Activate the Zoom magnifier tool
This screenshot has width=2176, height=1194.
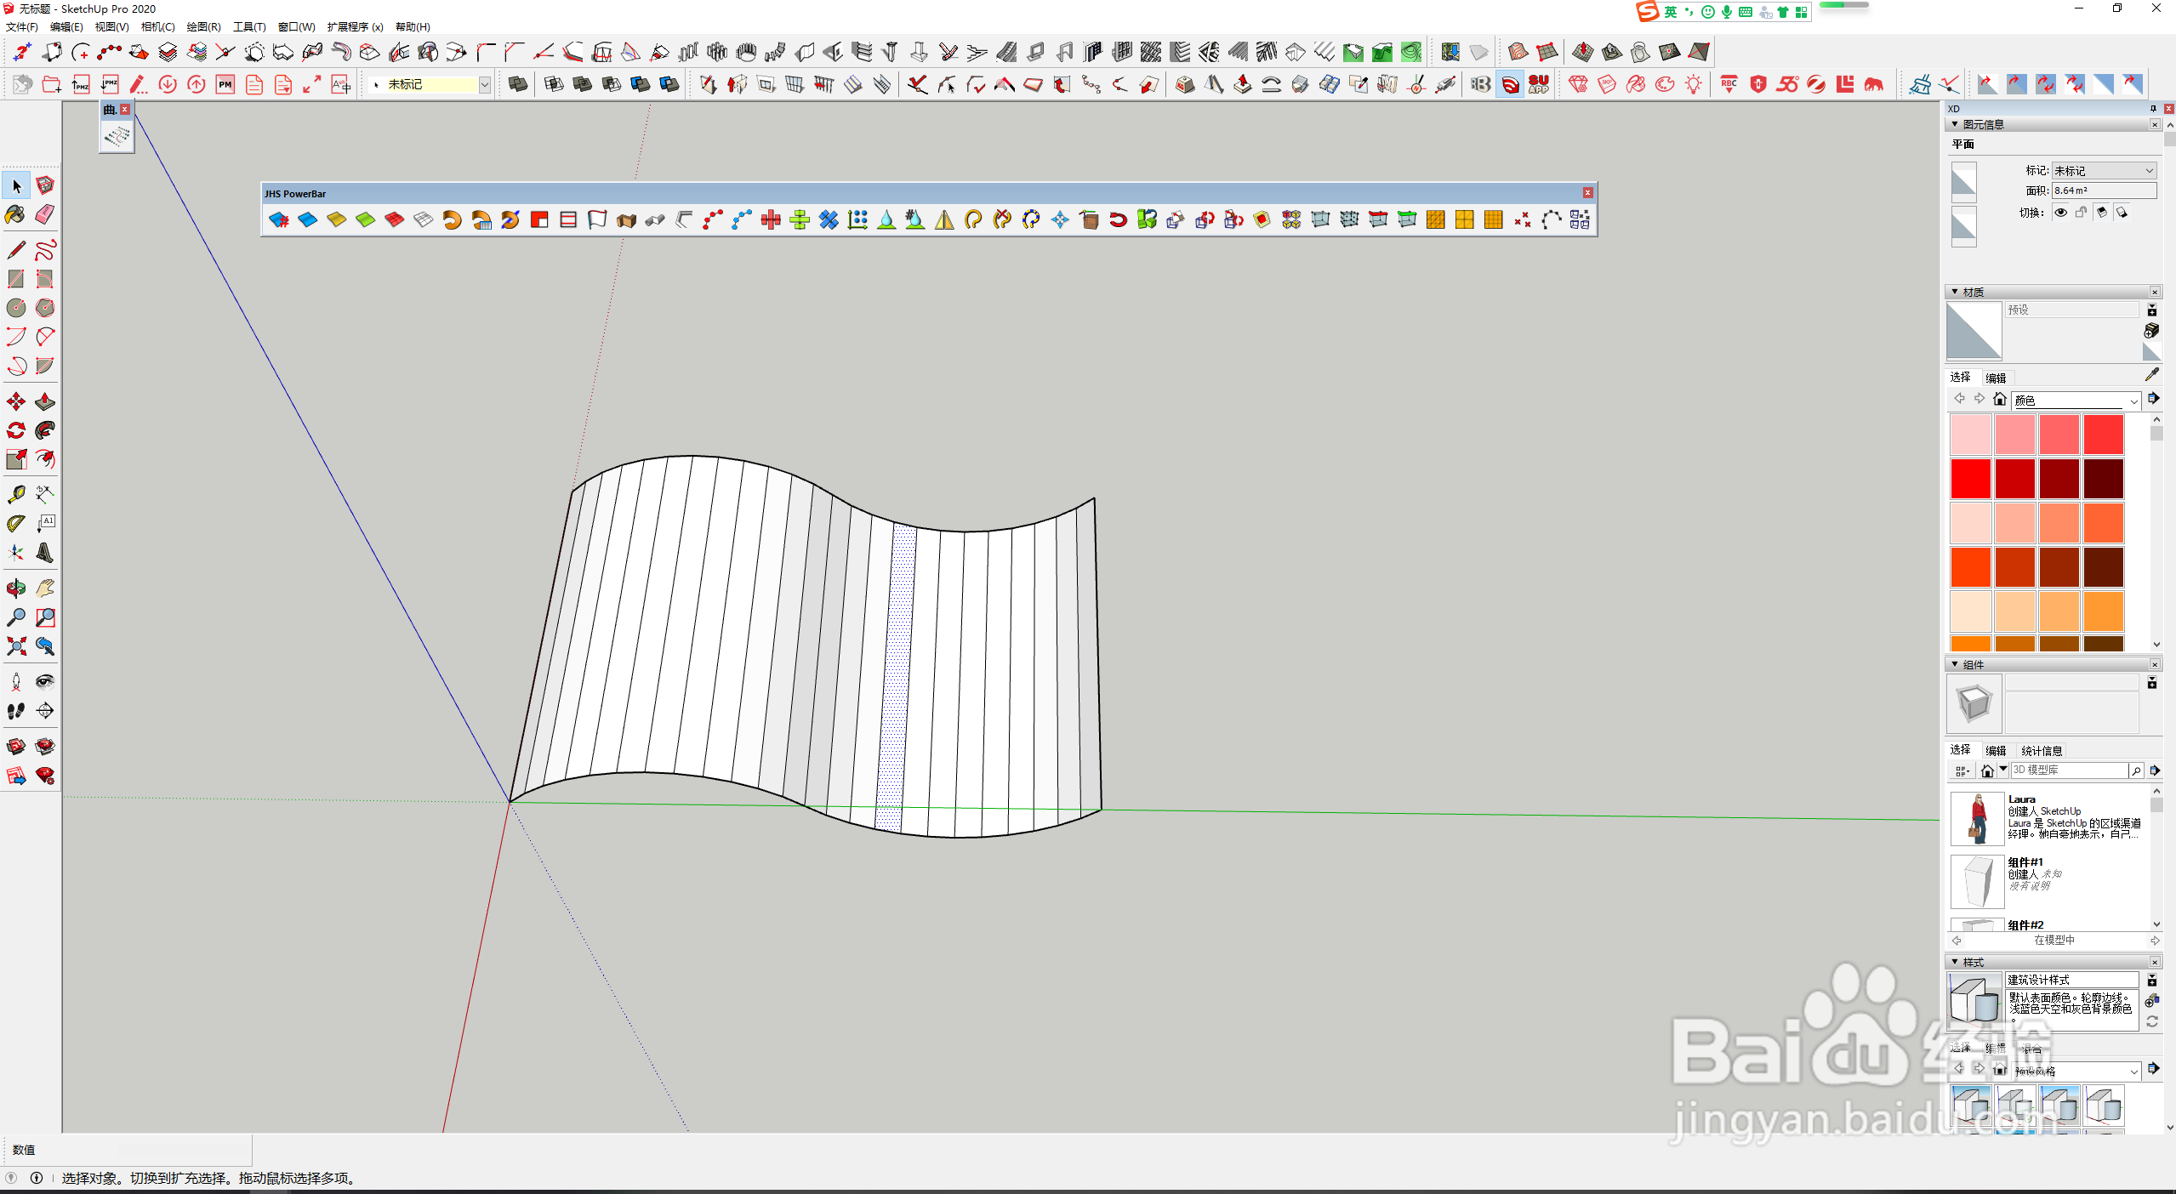click(x=16, y=617)
